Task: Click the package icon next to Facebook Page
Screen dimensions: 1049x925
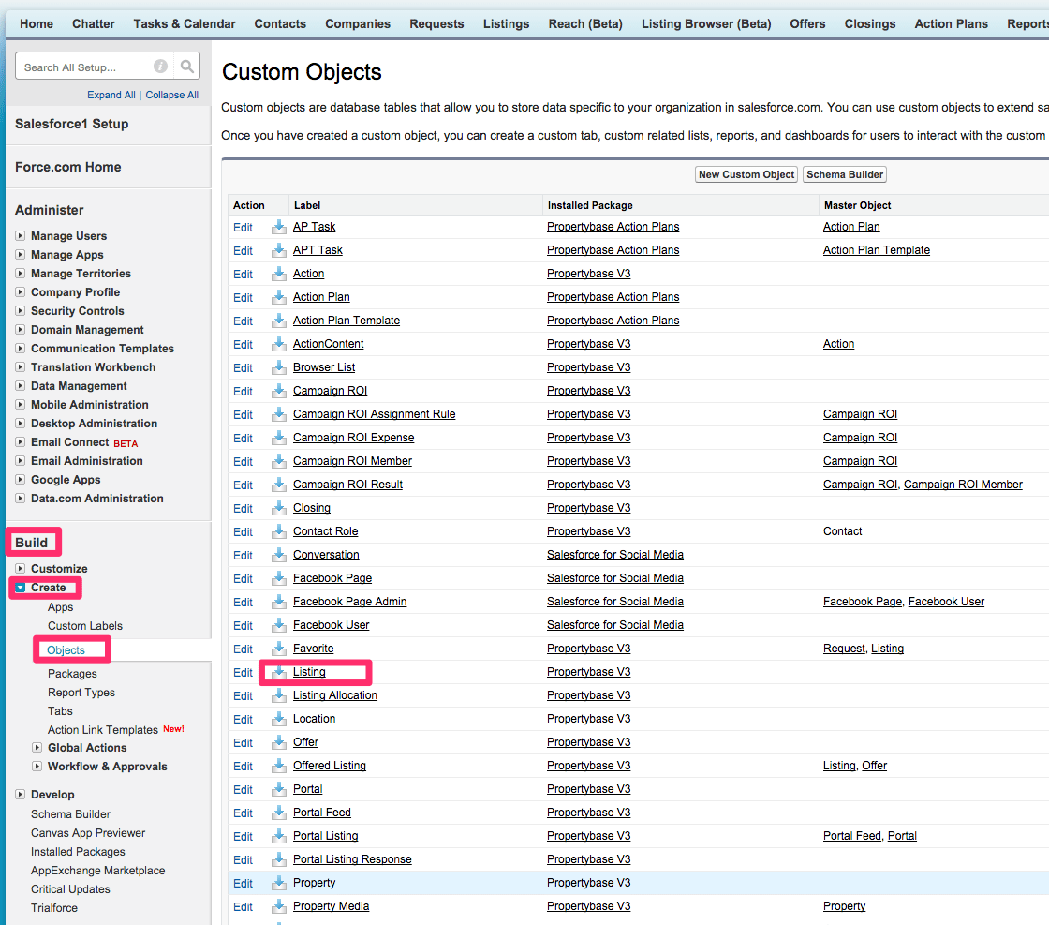Action: [x=278, y=578]
